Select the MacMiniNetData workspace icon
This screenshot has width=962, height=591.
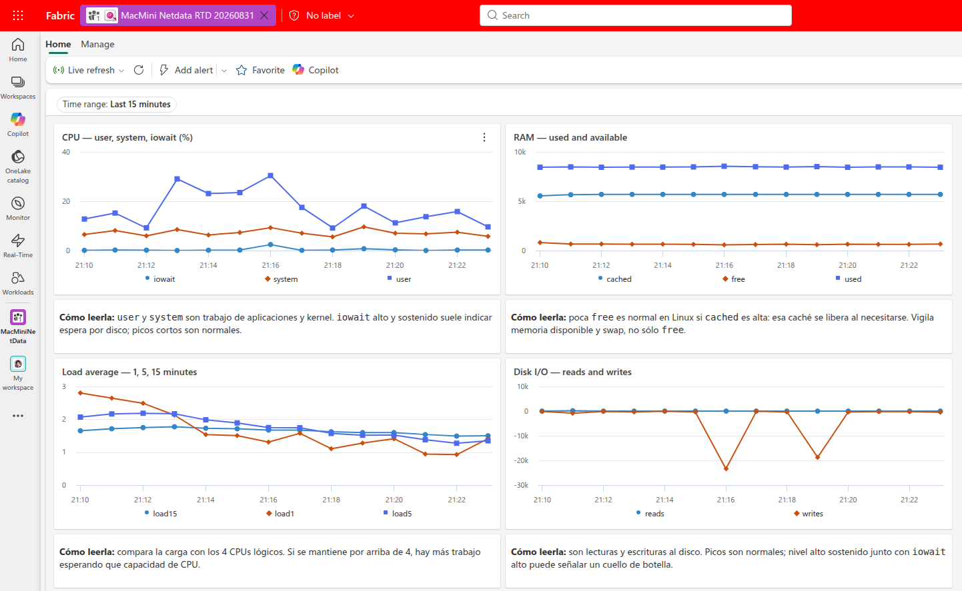(18, 317)
